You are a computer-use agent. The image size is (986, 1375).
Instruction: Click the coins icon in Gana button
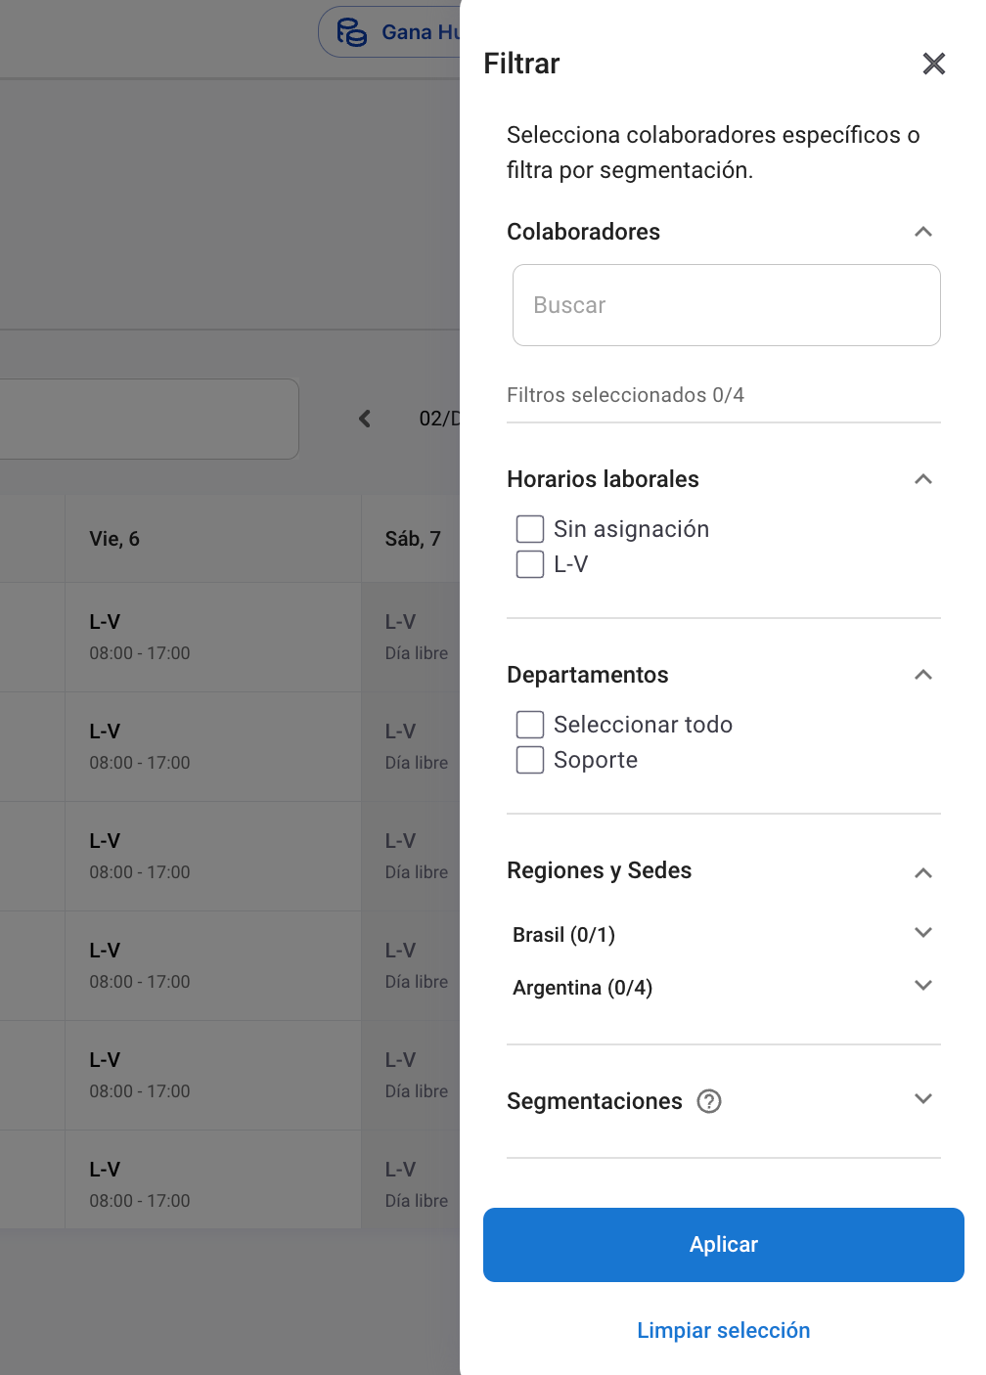tap(352, 32)
